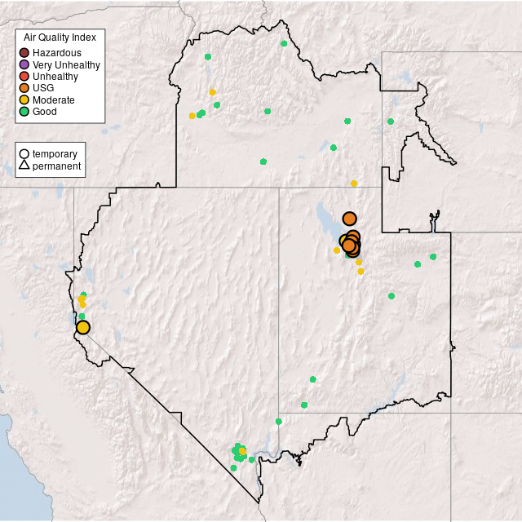Click the small yellow marker above orange cluster
The height and width of the screenshot is (522, 522).
click(x=354, y=184)
